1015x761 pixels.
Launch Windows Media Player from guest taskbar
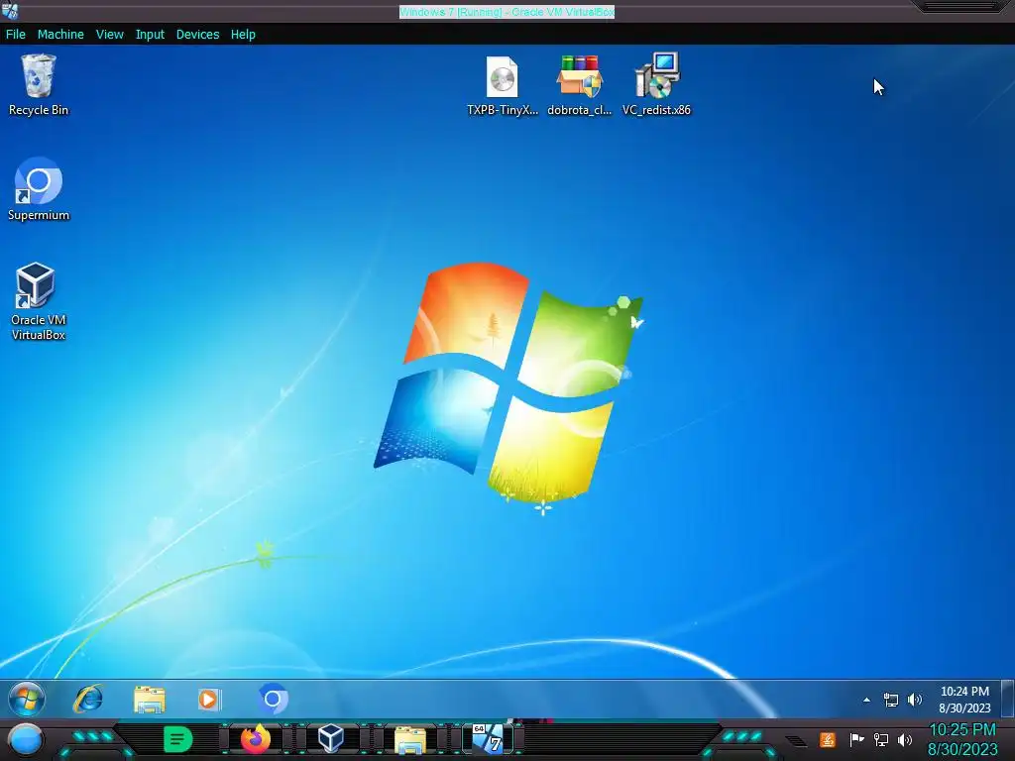coord(209,699)
